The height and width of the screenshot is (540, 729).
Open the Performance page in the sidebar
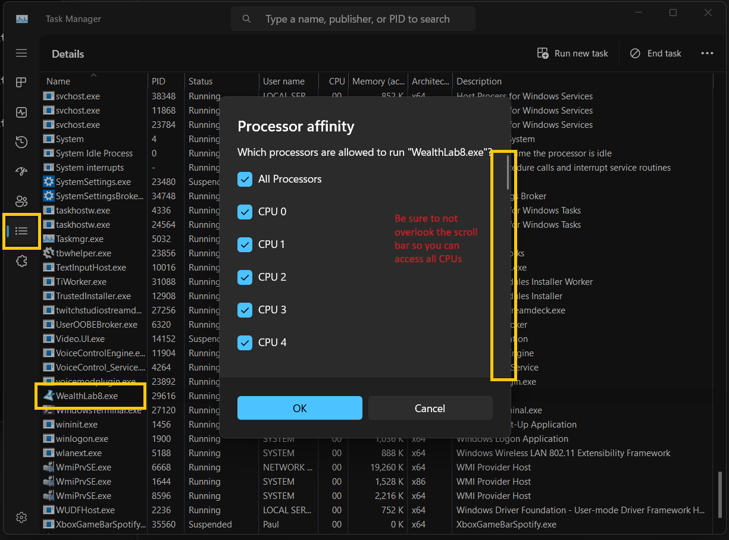[x=21, y=112]
